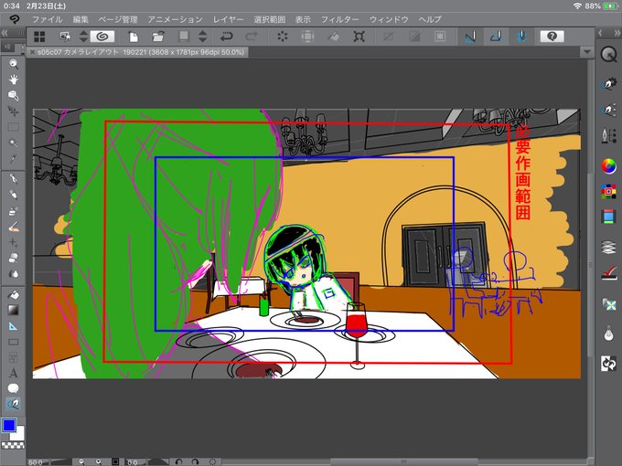Click the edge keyboard hand icon

(65, 37)
